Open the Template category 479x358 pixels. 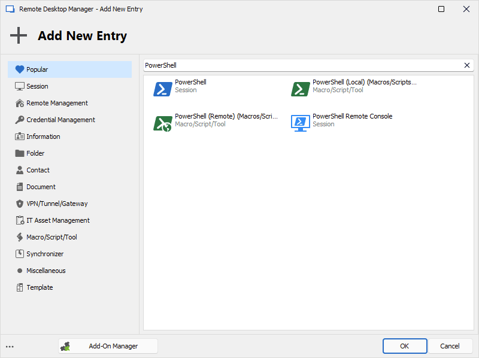pyautogui.click(x=40, y=287)
